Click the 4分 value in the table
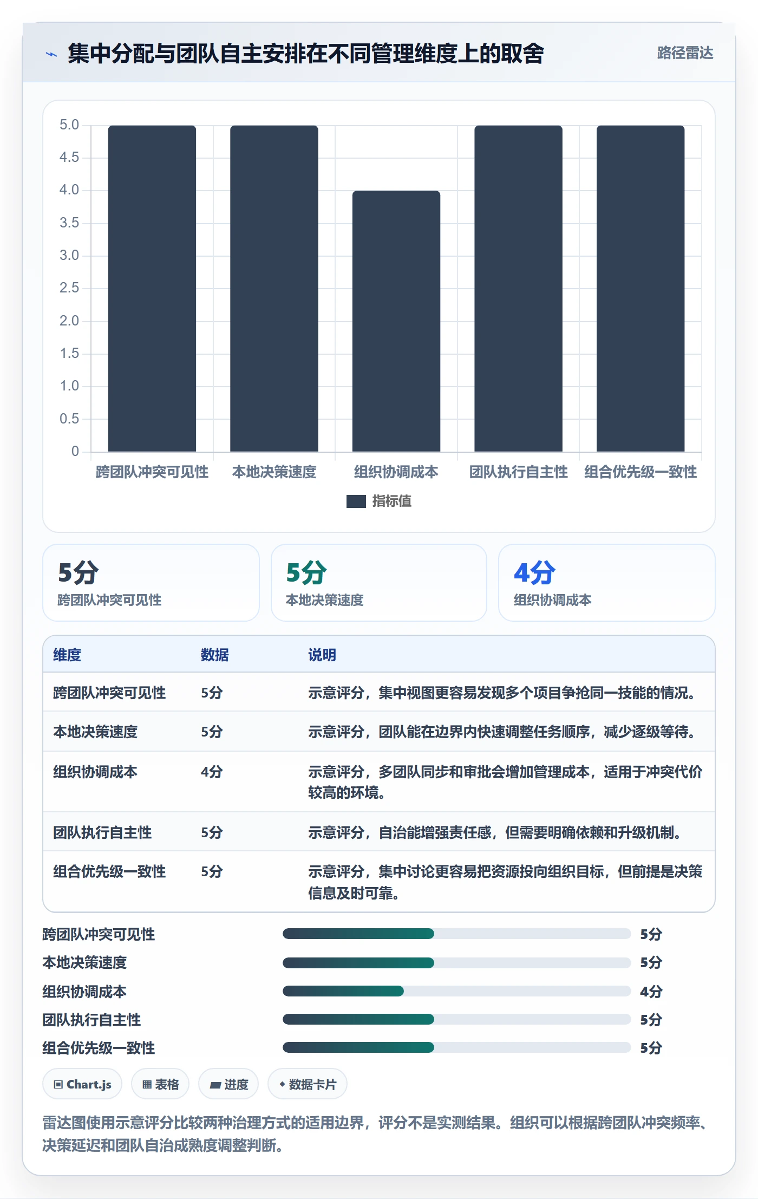 [212, 772]
